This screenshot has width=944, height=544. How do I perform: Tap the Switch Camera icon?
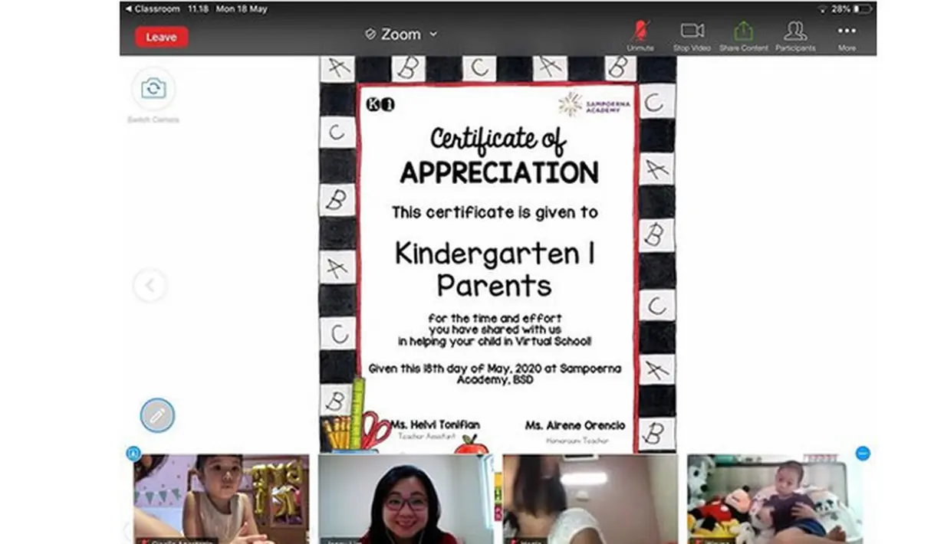coord(153,90)
